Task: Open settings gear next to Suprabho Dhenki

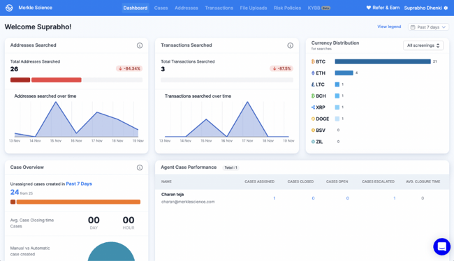Action: (446, 8)
